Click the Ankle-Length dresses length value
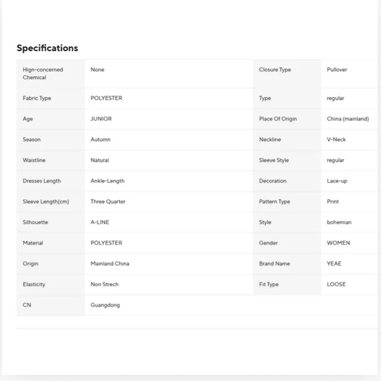The image size is (381, 381). [107, 181]
